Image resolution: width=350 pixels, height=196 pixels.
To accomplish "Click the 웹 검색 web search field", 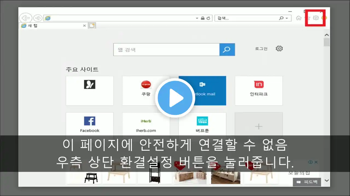I will (x=166, y=50).
